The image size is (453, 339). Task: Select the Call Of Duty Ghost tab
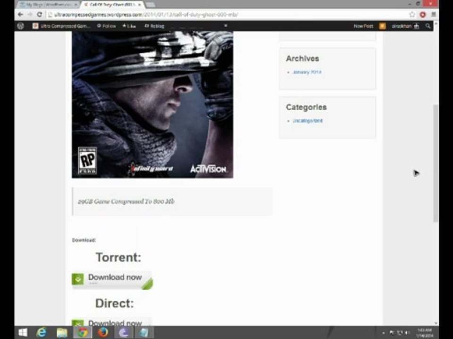coord(111,5)
